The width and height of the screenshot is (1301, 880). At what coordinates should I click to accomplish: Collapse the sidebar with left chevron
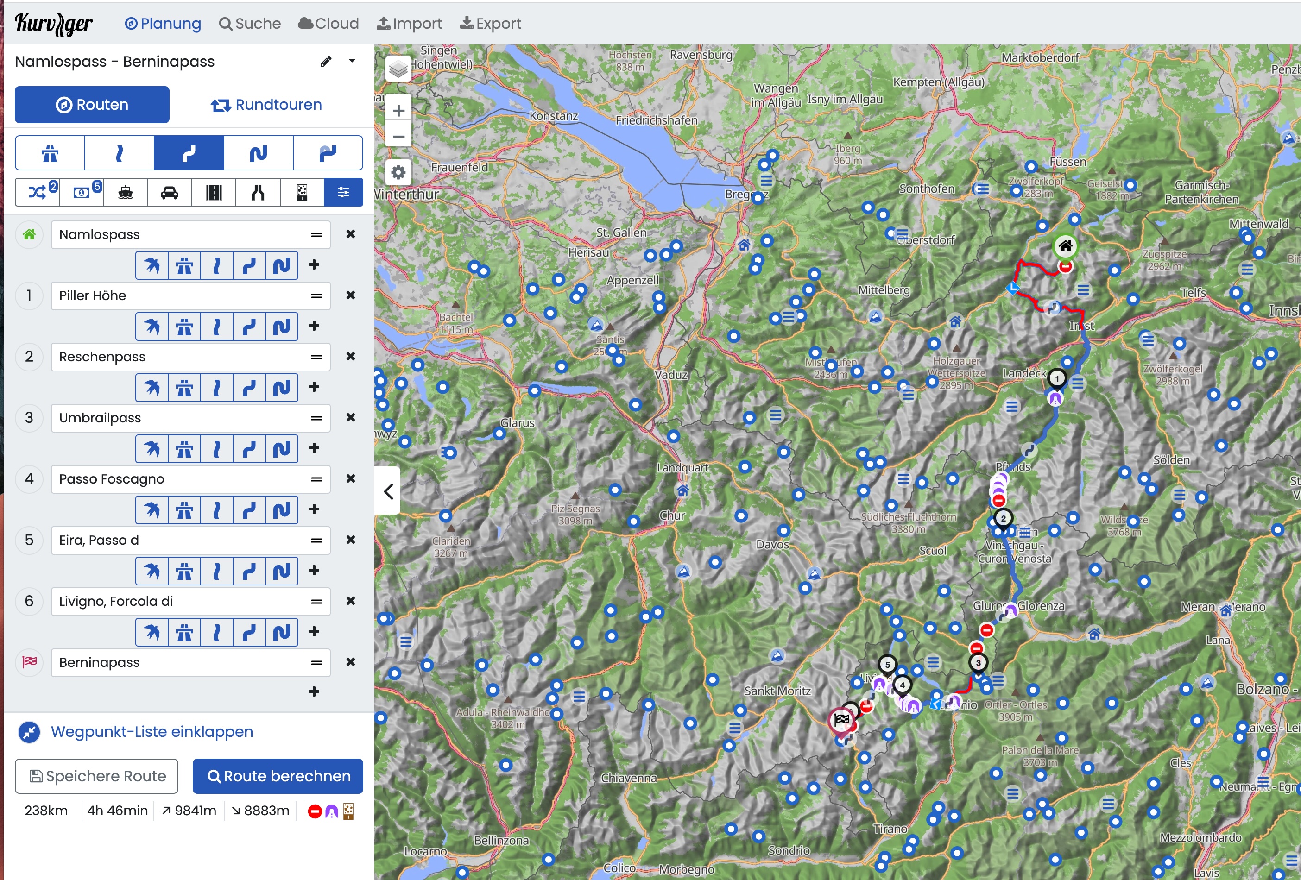388,491
